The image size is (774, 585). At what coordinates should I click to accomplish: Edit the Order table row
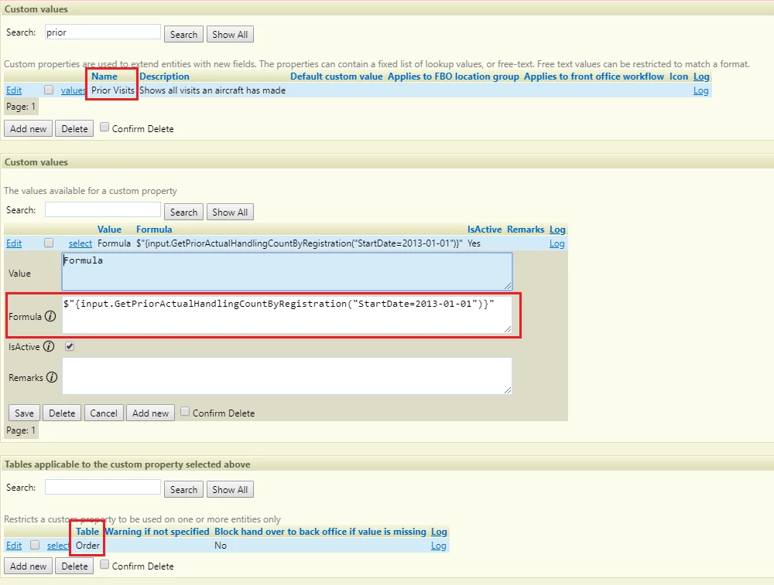pyautogui.click(x=14, y=546)
